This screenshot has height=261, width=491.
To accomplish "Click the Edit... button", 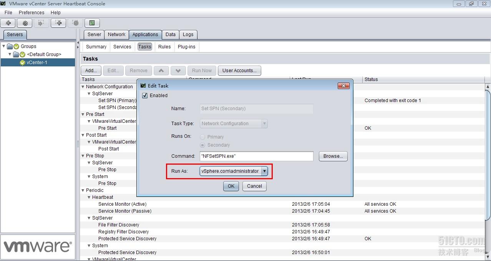I will 113,71.
